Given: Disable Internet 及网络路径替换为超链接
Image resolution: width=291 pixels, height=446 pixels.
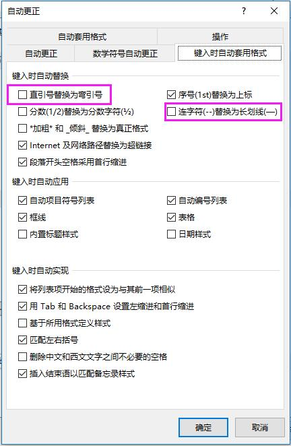Looking at the screenshot, I should (22, 146).
